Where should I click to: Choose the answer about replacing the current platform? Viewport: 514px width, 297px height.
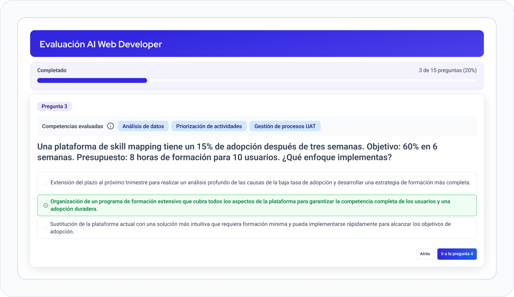click(x=257, y=228)
